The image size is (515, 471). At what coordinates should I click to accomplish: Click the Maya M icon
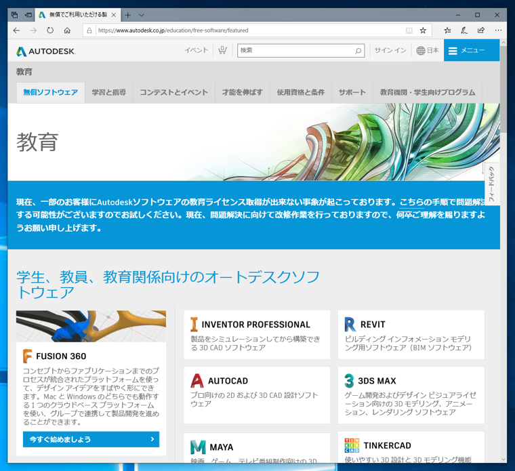click(198, 447)
